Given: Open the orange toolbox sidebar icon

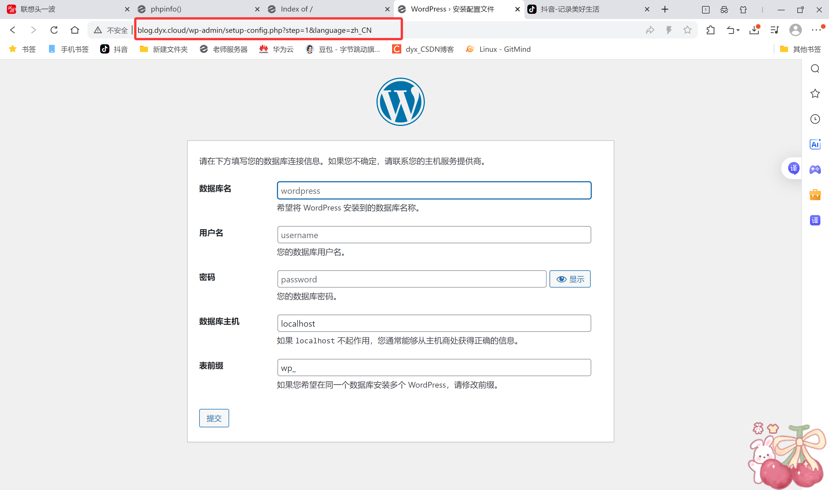Looking at the screenshot, I should pos(815,195).
